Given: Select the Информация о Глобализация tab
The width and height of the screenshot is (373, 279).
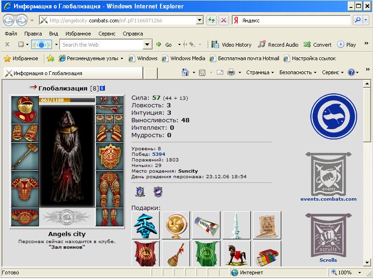Looking at the screenshot, I should tap(73, 73).
